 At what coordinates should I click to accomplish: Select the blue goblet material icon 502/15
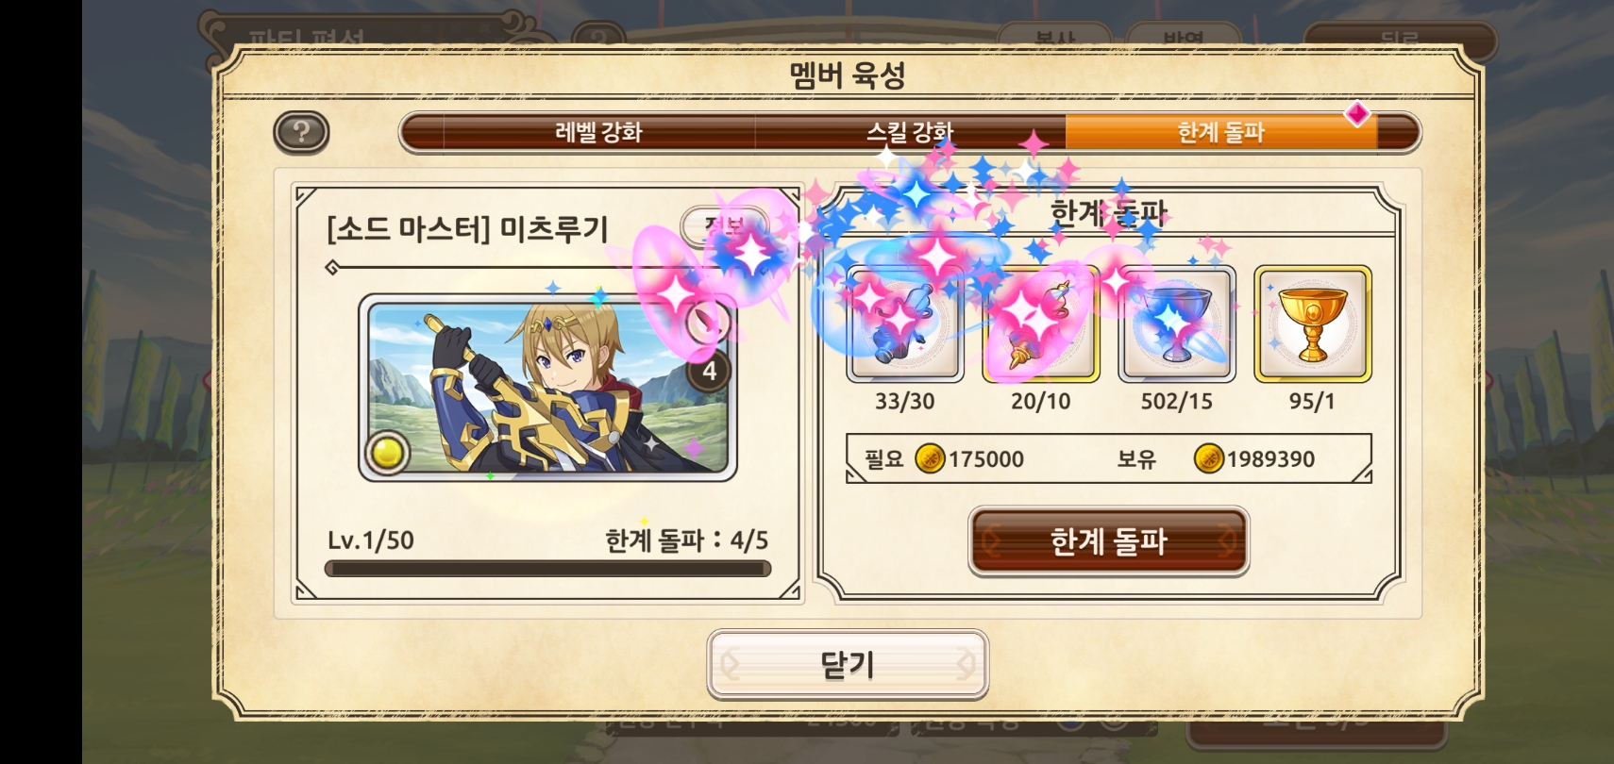pyautogui.click(x=1177, y=324)
